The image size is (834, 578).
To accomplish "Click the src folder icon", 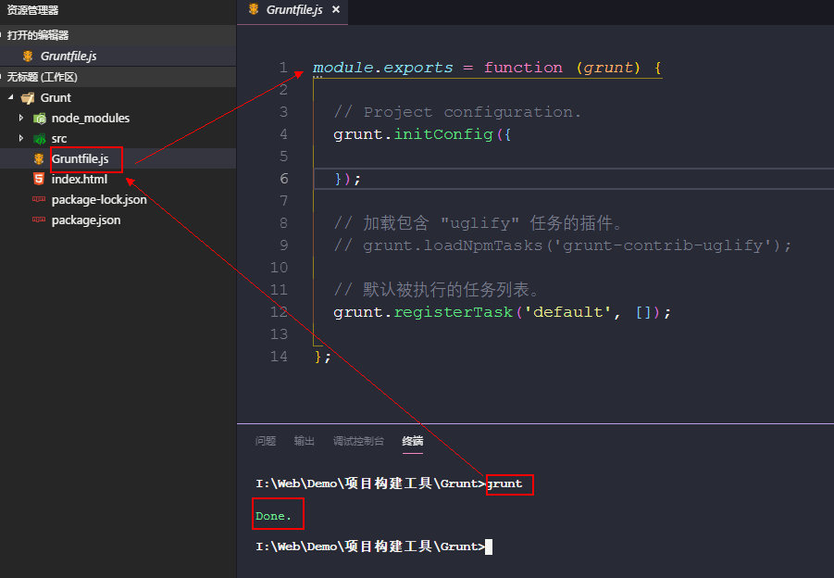I will pos(39,139).
